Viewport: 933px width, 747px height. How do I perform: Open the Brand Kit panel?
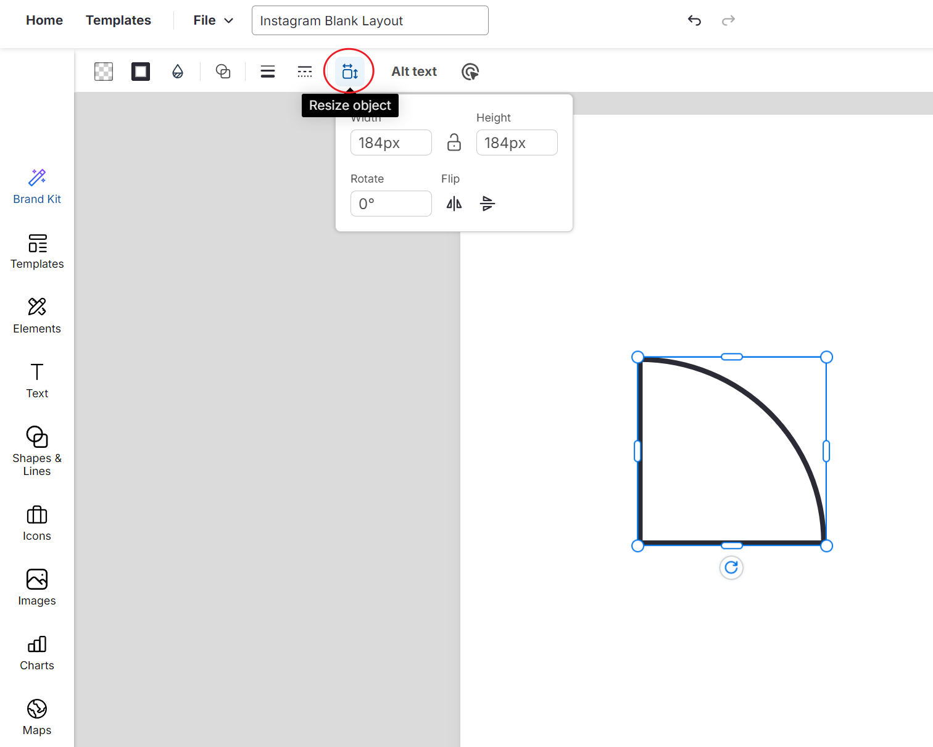click(36, 185)
